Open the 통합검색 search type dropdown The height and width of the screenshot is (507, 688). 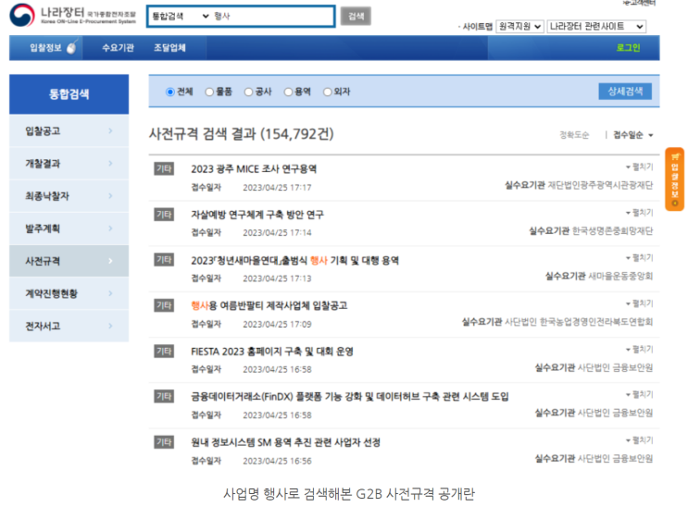coord(181,17)
